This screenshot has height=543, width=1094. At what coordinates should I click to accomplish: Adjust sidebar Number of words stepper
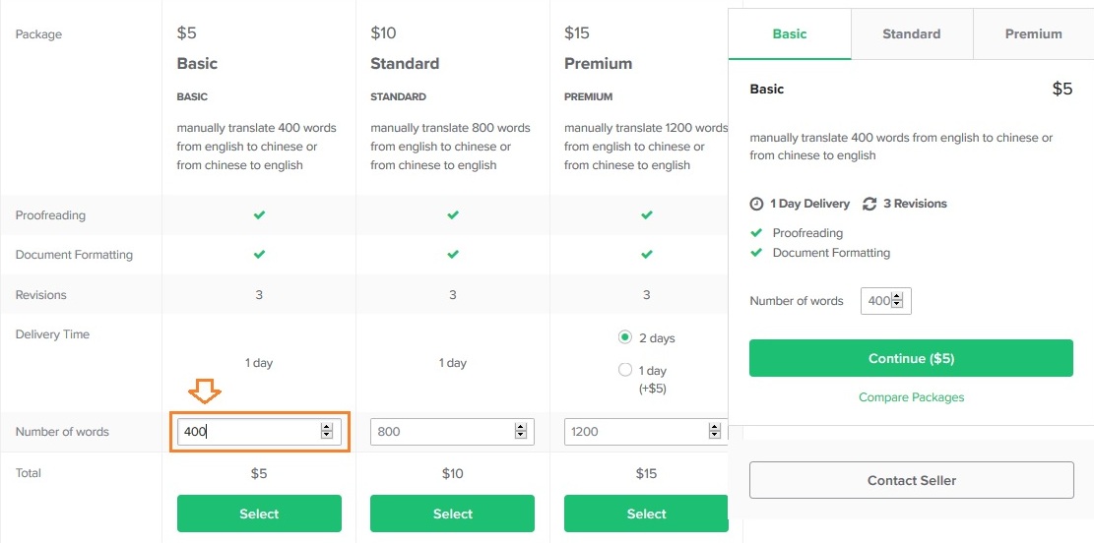tap(897, 301)
